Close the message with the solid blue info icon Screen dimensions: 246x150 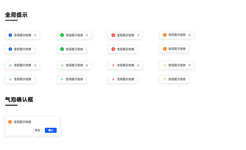tap(35, 35)
